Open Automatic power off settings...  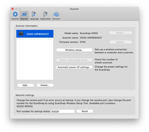click(74, 67)
